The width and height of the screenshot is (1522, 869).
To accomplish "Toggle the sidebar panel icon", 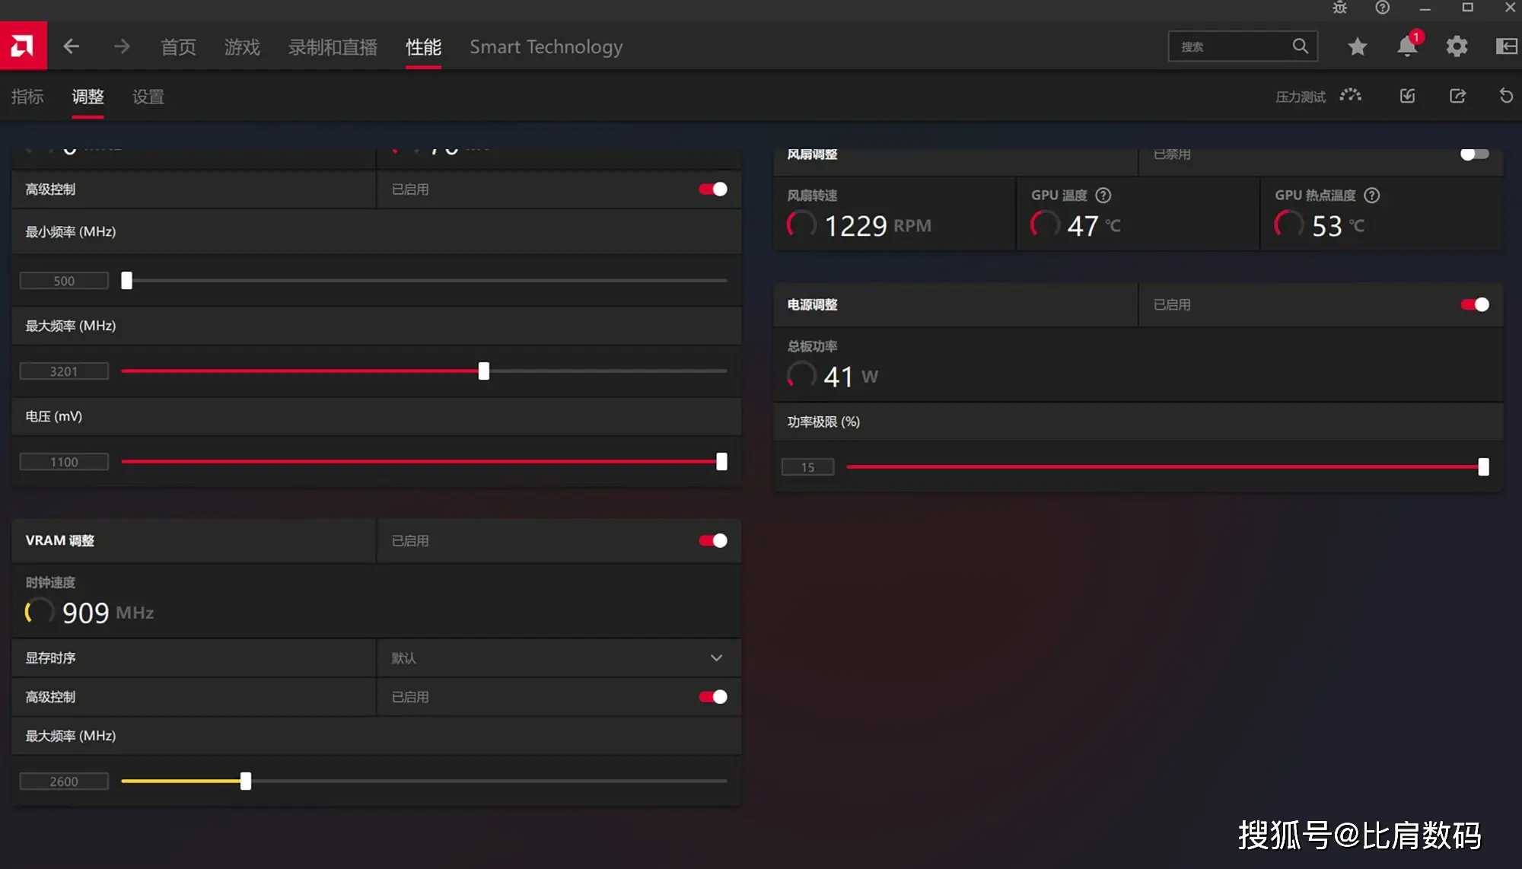I will pyautogui.click(x=1506, y=46).
